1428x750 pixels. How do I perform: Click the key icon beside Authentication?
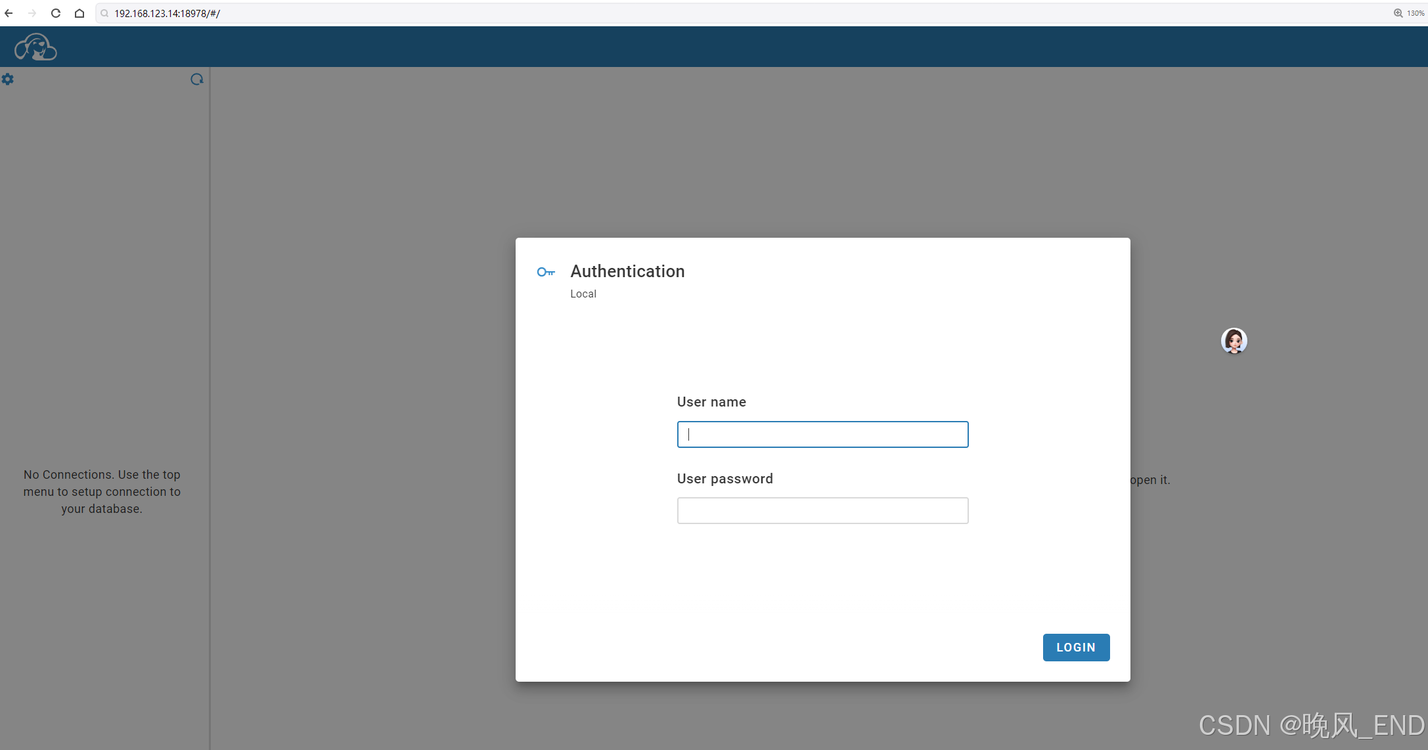tap(546, 272)
